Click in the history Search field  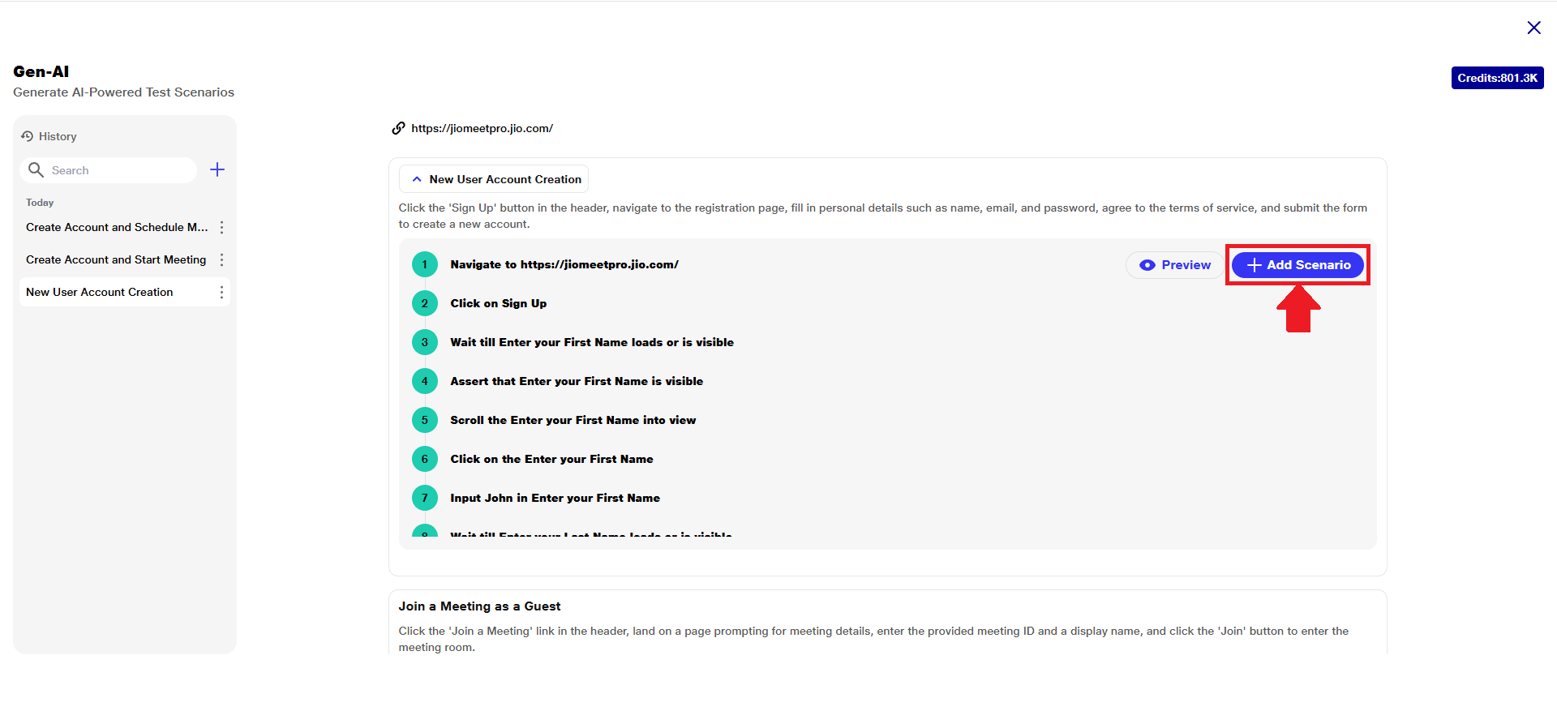pos(118,170)
